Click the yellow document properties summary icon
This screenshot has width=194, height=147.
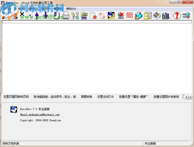[x=148, y=15]
